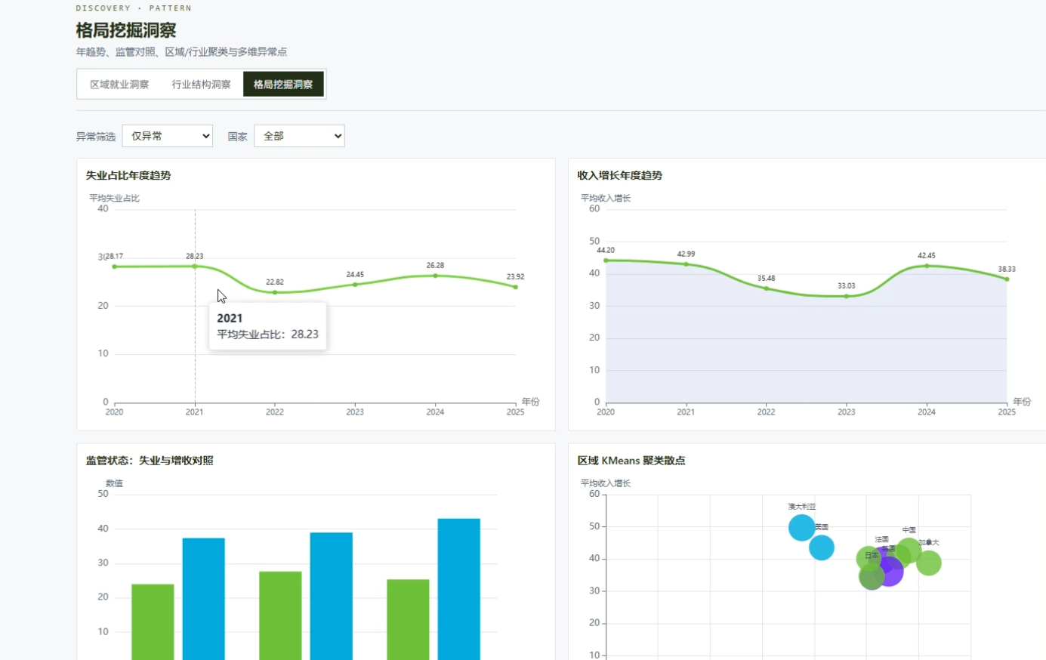Select the DISCOVERY · PATTERN label
Viewport: 1046px width, 660px height.
(134, 8)
